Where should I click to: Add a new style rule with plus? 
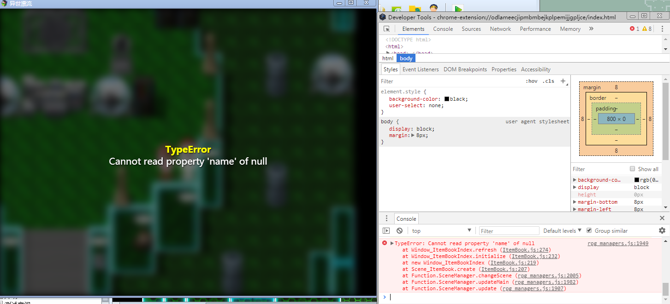pos(563,81)
